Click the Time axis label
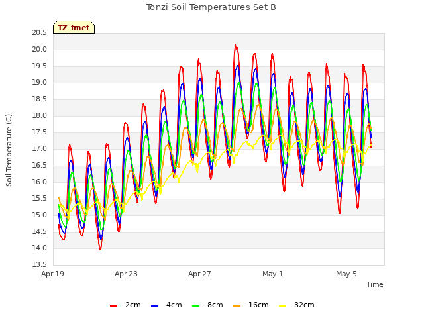Image resolution: width=424 pixels, height=318 pixels. (374, 284)
